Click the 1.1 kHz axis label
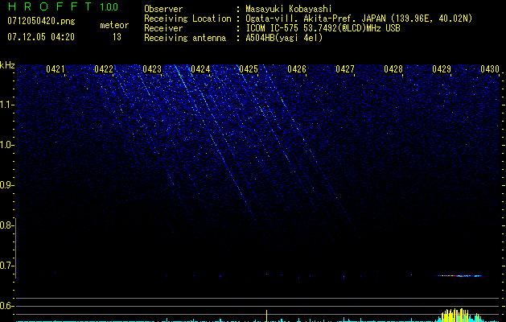This screenshot has width=506, height=322. coord(6,105)
